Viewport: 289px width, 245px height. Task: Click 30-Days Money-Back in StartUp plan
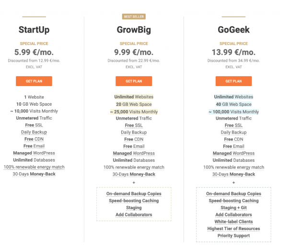(34, 174)
